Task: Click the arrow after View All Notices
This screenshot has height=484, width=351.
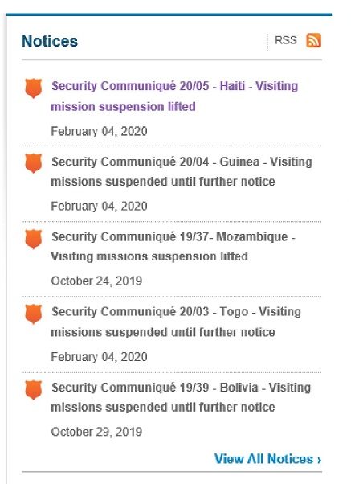Action: tap(319, 460)
